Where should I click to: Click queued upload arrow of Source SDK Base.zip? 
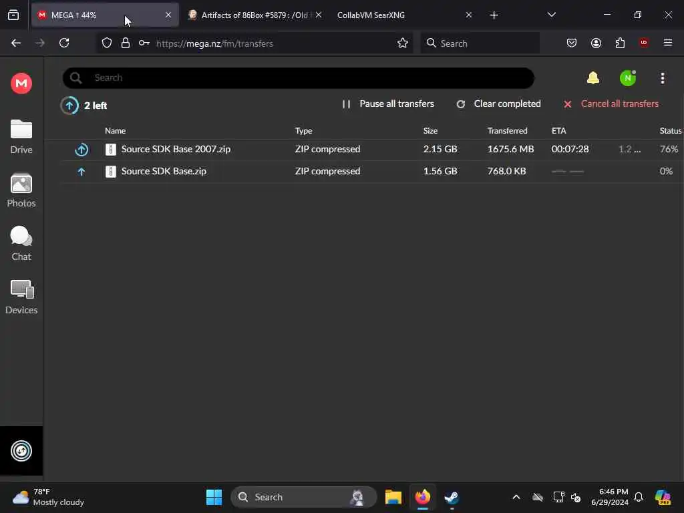[81, 172]
